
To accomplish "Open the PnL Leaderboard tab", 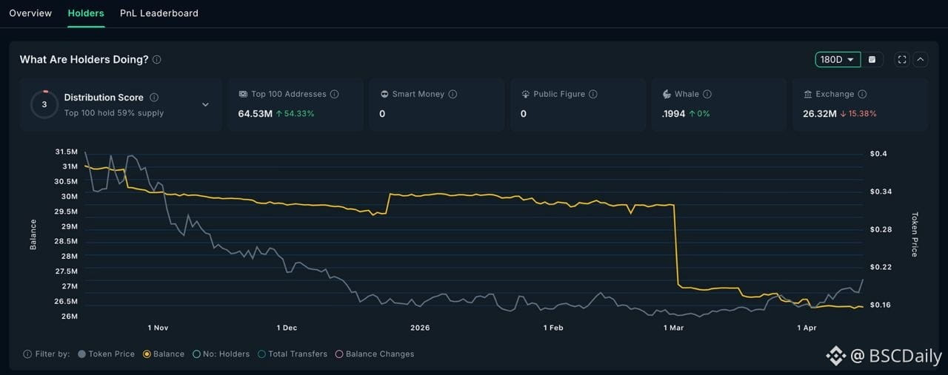I will [x=159, y=13].
